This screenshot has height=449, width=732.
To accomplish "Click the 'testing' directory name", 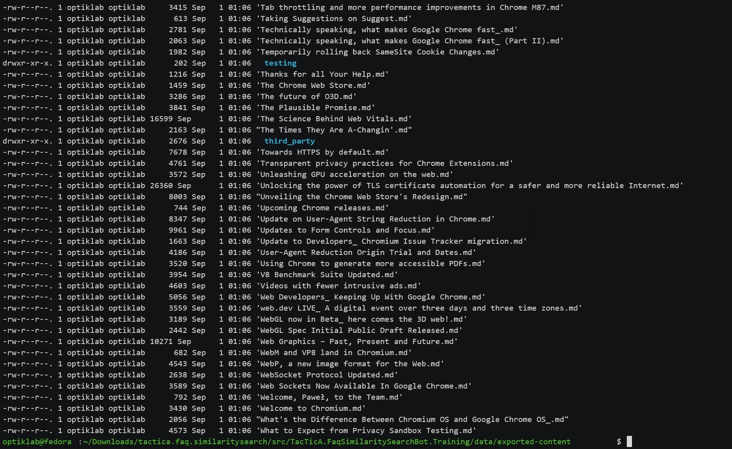I will (280, 63).
